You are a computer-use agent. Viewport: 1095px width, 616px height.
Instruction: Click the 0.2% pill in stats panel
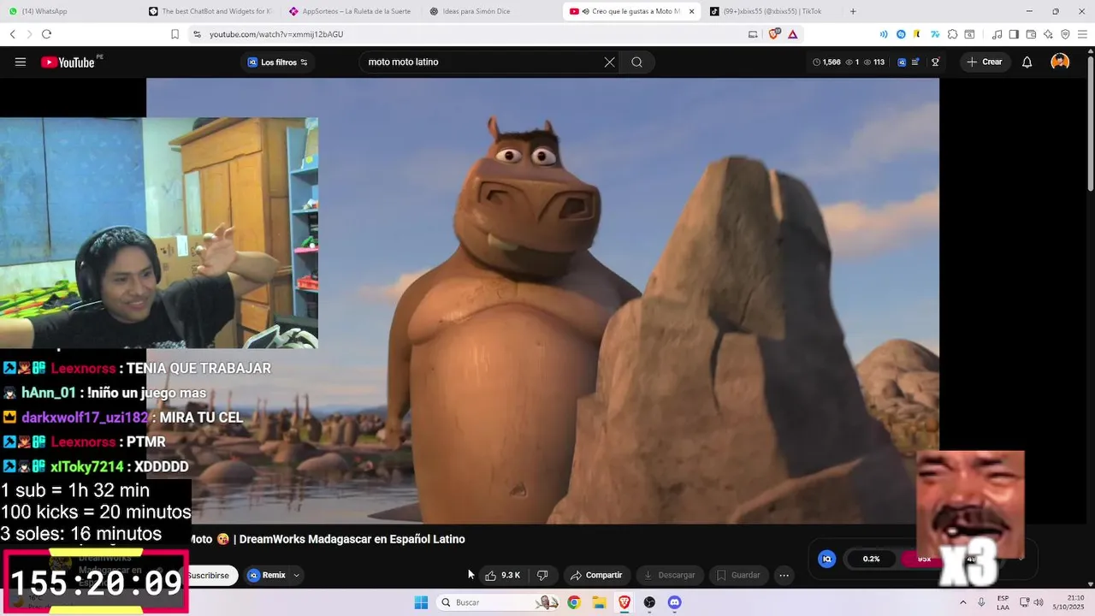(x=871, y=559)
